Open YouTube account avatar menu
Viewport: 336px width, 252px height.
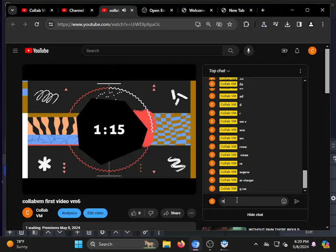pos(312,51)
